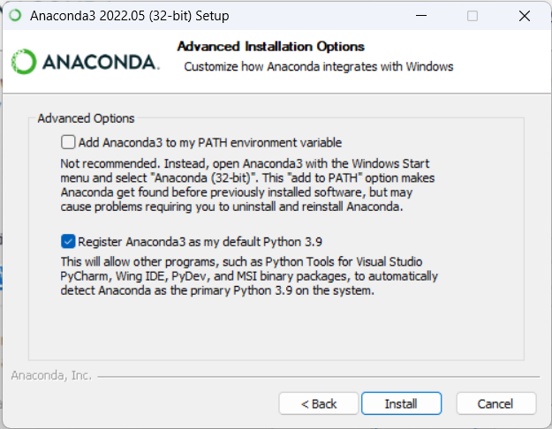Close the Anaconda3 Setup window
Screen dimensions: 552x429
click(x=525, y=16)
